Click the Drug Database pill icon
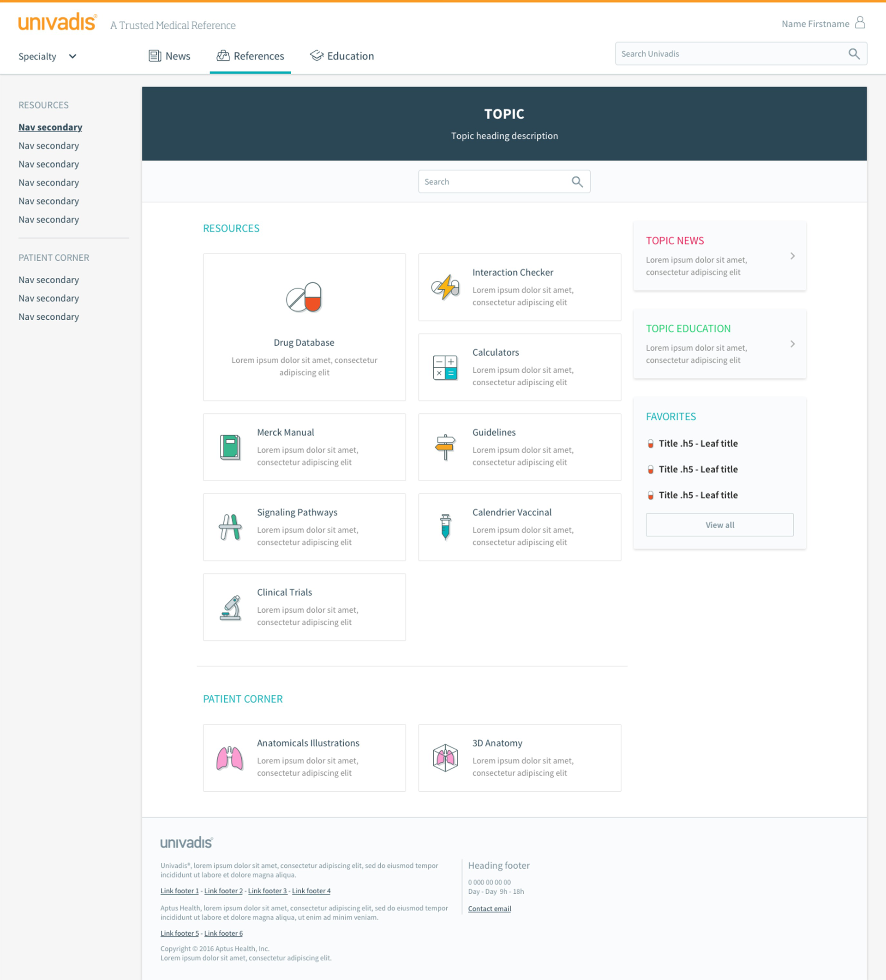Screen dimensions: 886x980 pos(304,297)
